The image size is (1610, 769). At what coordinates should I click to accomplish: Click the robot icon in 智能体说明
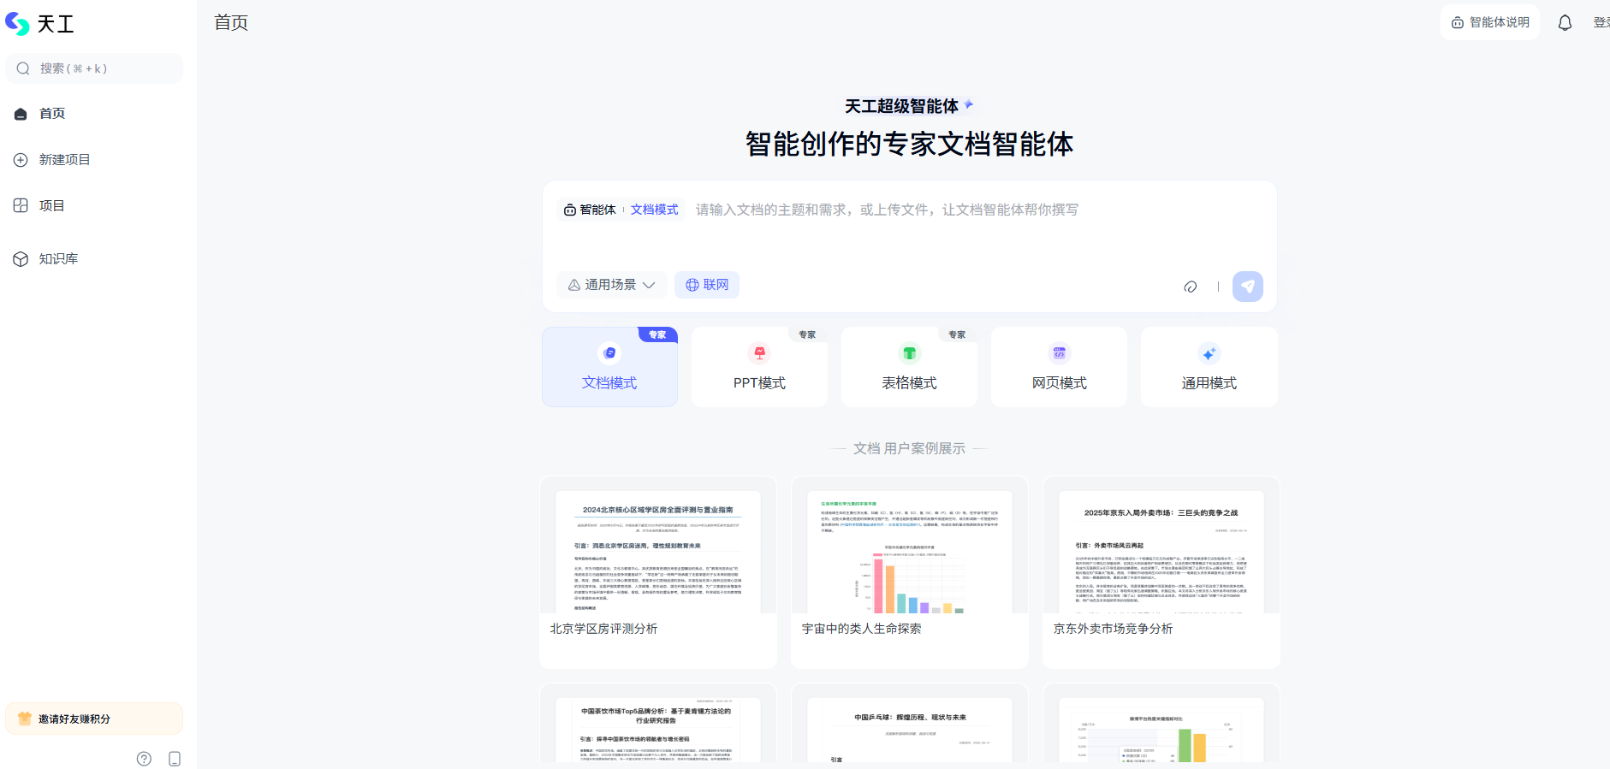[1458, 23]
